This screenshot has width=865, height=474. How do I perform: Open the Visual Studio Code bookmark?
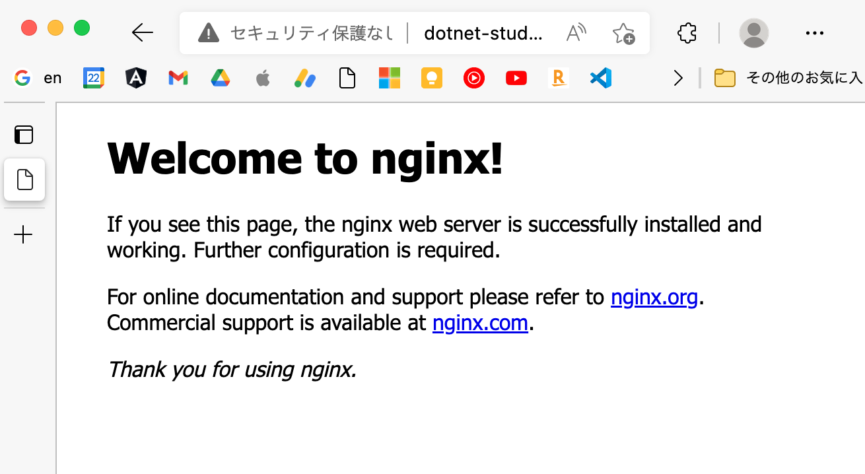[x=600, y=79]
